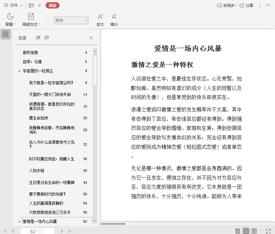This screenshot has width=275, height=234.
Task: Open the folder icon in top bar
Action: (x=31, y=5)
